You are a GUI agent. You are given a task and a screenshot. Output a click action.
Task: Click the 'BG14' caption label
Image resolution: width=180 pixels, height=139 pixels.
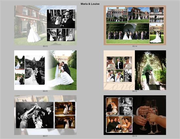pos(135,46)
